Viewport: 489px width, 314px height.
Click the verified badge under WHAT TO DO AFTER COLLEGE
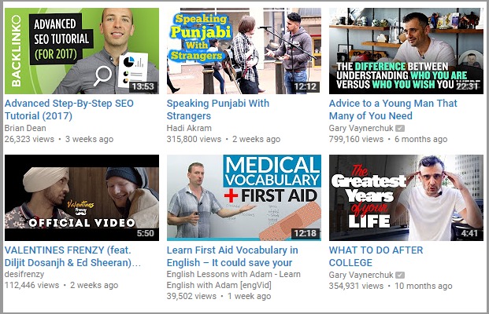tap(400, 275)
